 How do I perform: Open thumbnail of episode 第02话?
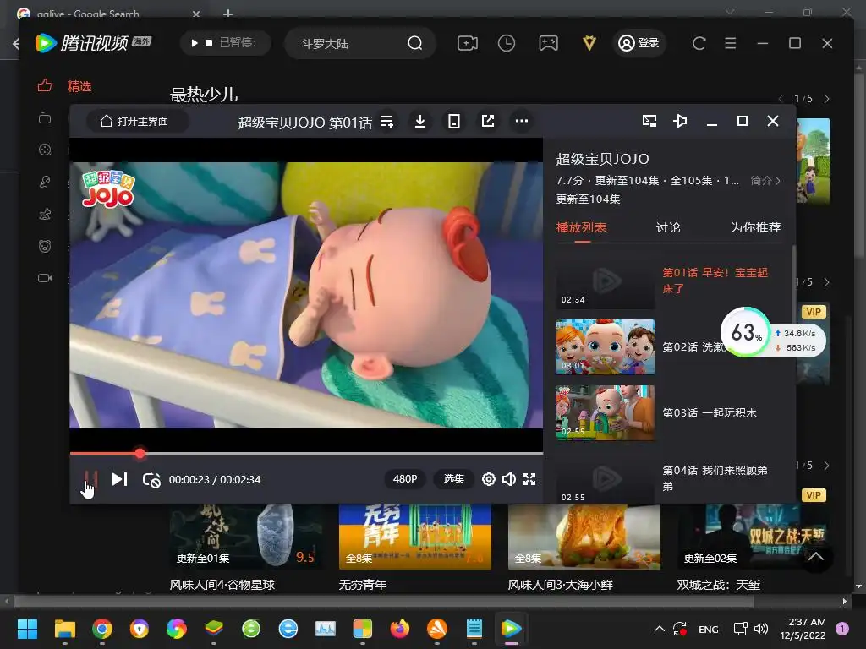(x=606, y=346)
